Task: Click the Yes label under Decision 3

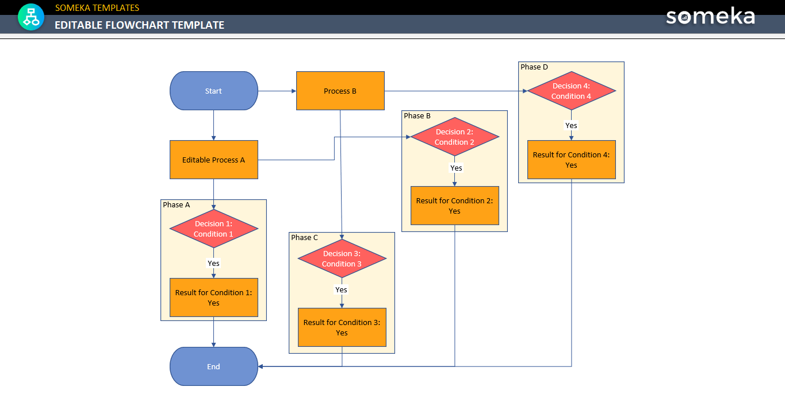Action: [x=342, y=290]
